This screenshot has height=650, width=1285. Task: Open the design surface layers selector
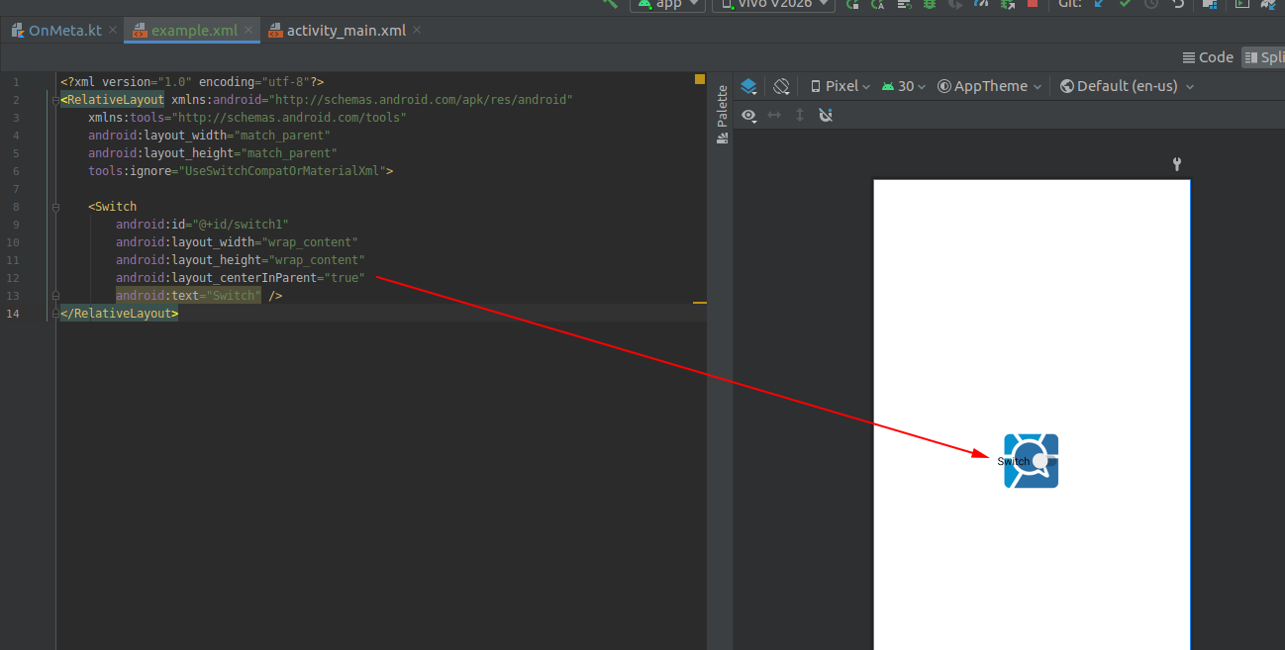(749, 86)
